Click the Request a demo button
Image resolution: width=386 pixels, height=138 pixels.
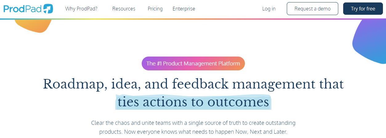pyautogui.click(x=312, y=9)
